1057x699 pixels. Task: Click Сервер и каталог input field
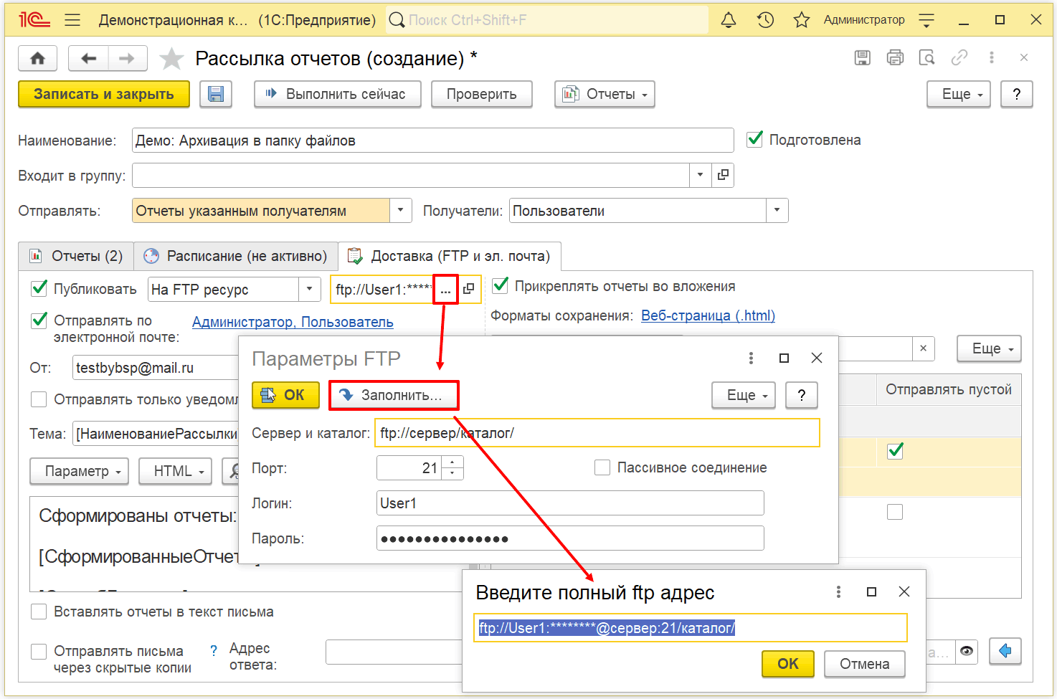(597, 433)
